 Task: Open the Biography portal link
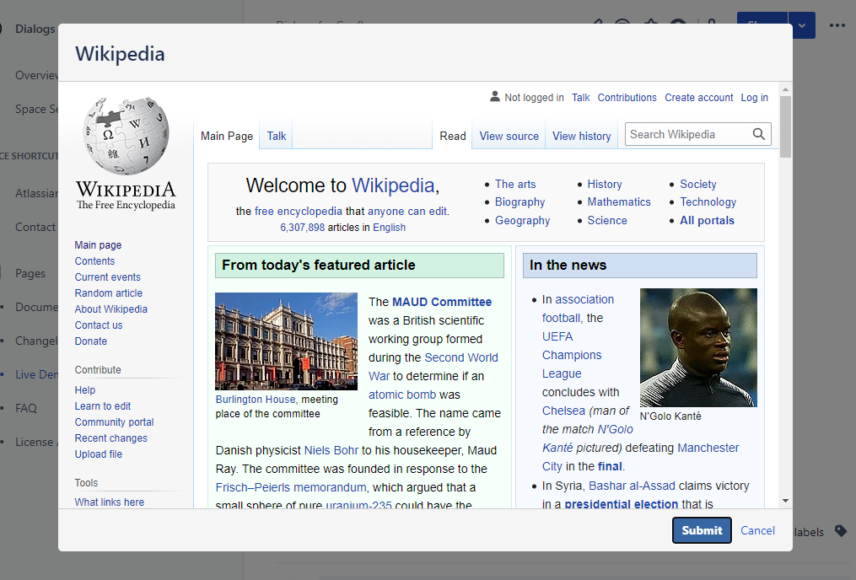pos(520,201)
